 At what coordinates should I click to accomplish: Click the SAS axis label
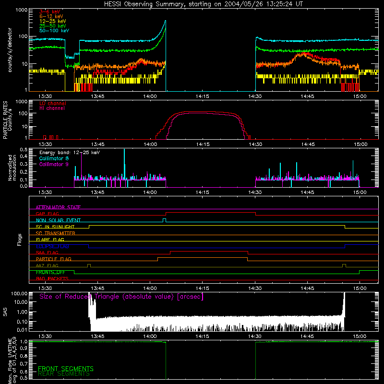pos(5,312)
